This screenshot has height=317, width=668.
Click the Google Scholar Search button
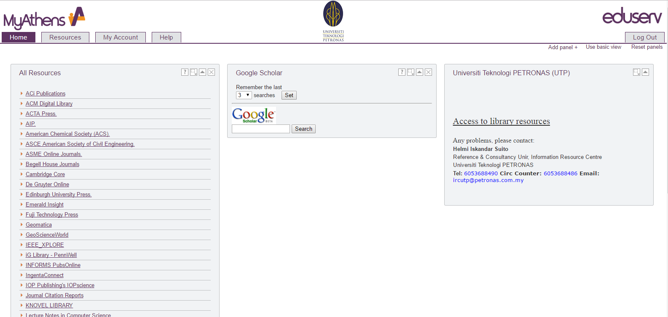(x=303, y=129)
